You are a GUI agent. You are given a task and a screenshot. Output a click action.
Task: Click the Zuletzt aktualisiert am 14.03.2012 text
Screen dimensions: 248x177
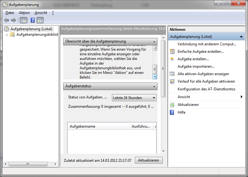point(97,160)
